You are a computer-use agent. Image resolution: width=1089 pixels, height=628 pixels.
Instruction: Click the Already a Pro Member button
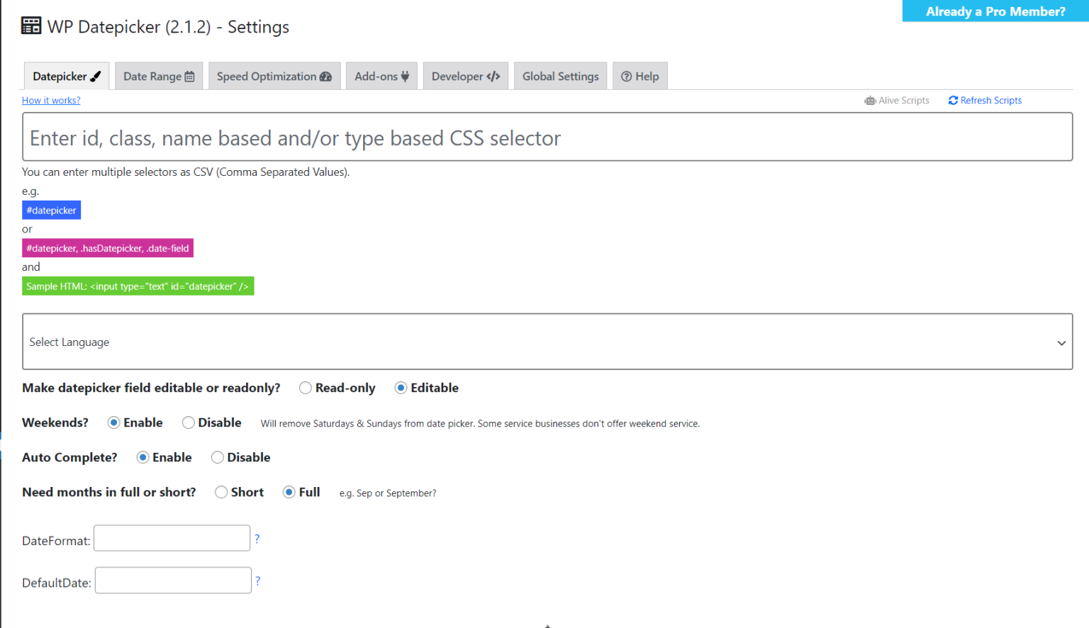pyautogui.click(x=995, y=11)
